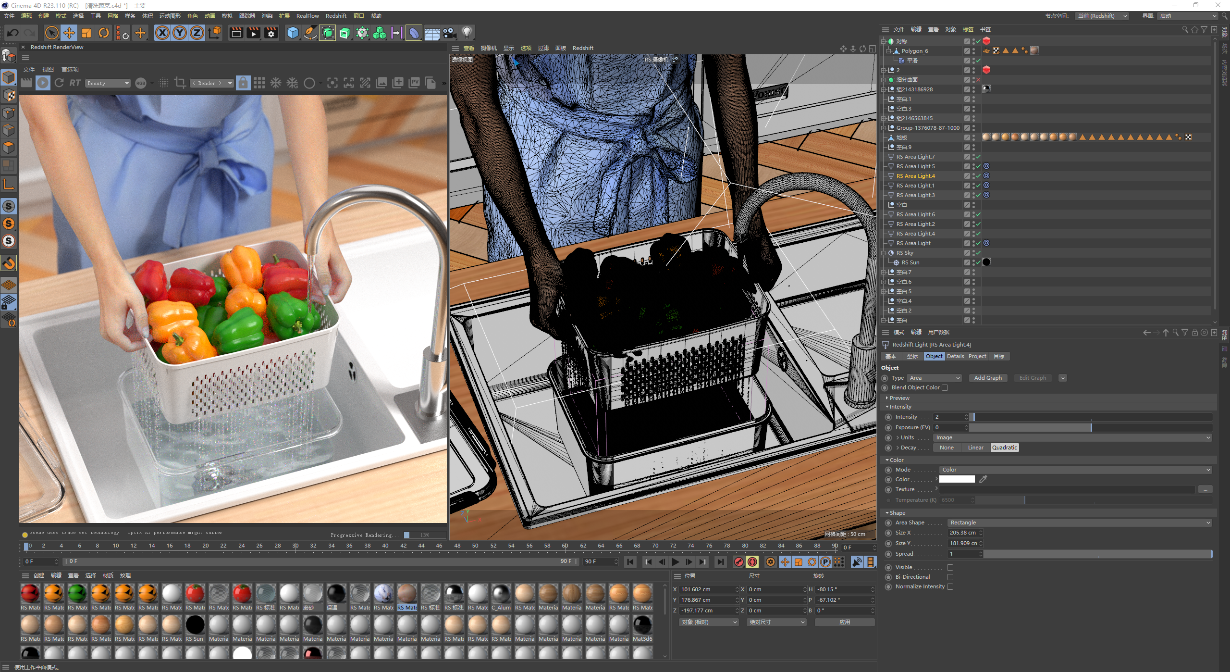Click the Add Graph button
The image size is (1230, 672).
(988, 378)
